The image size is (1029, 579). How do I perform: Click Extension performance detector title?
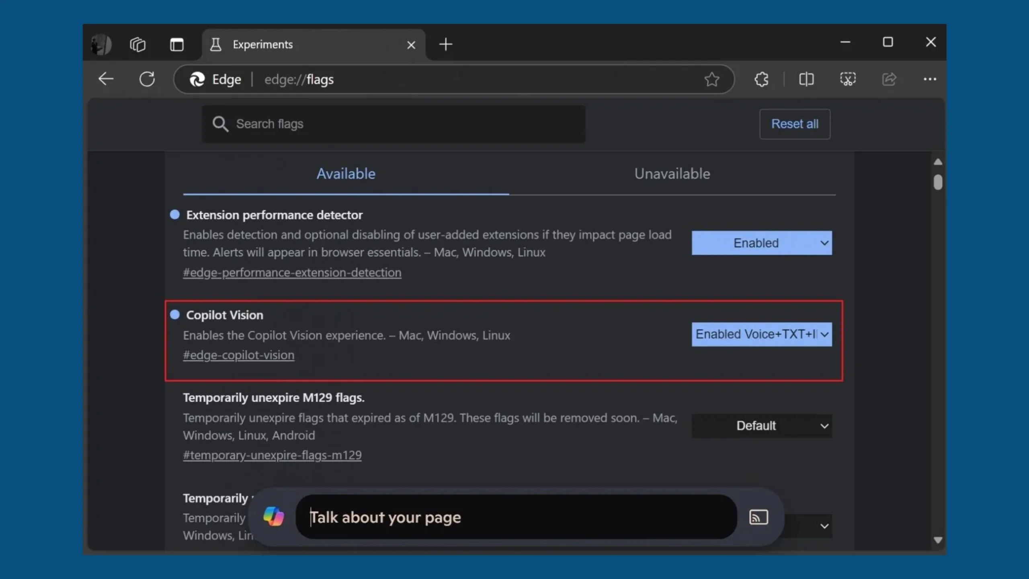pos(274,215)
